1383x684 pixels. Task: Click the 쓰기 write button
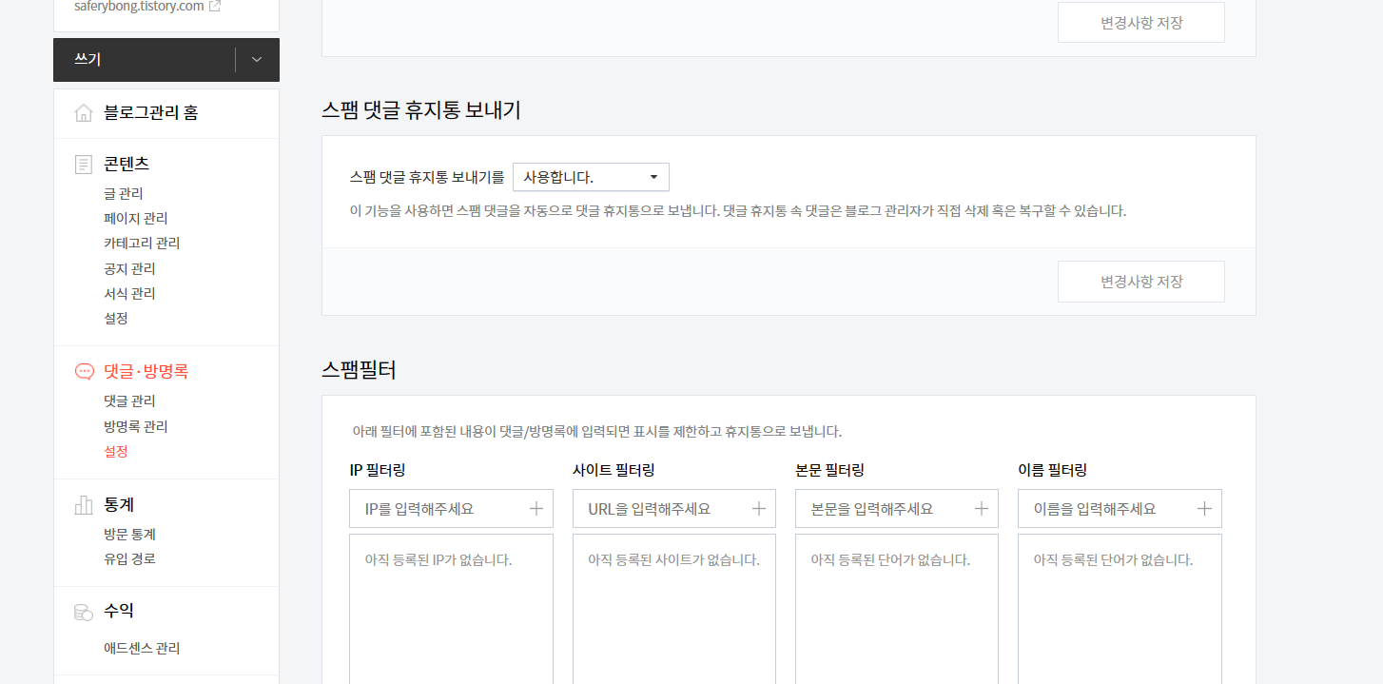coord(144,60)
